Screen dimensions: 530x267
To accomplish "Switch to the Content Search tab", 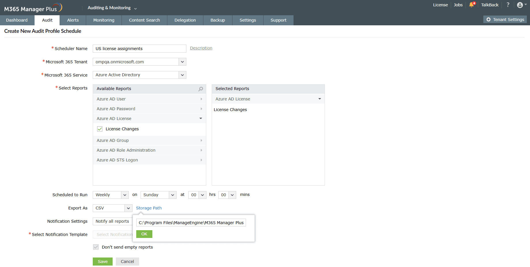I will tap(144, 20).
